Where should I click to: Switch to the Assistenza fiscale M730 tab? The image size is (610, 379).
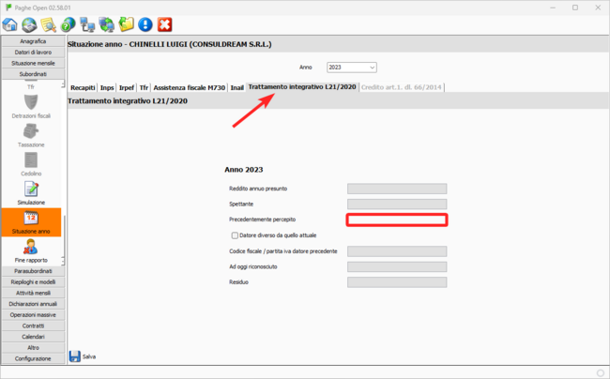pos(190,87)
